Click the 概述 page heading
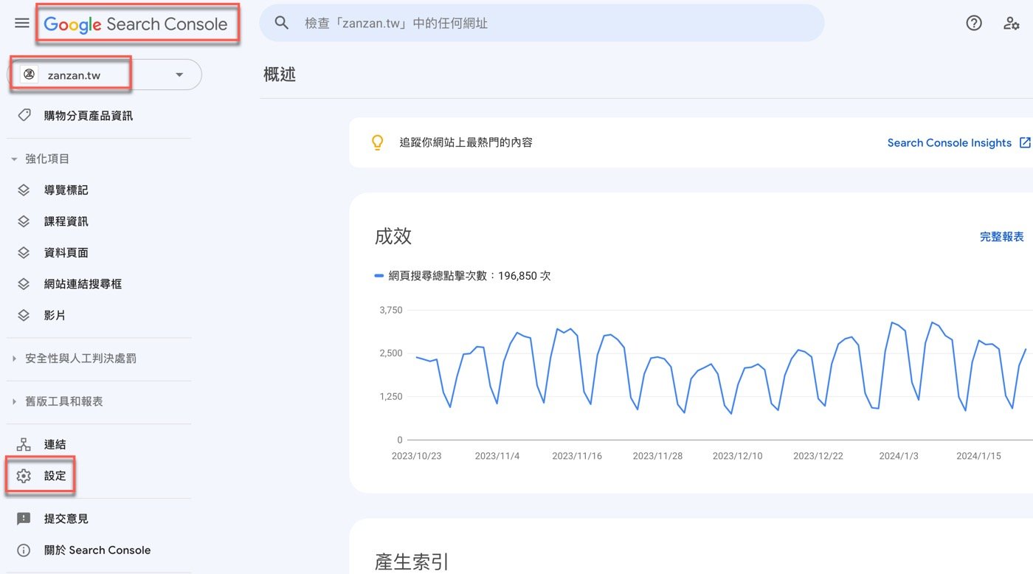 click(x=280, y=75)
